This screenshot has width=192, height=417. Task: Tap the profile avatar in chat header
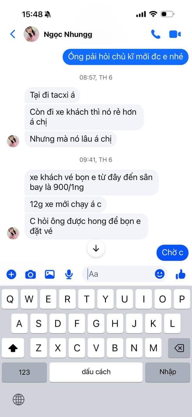(x=32, y=34)
